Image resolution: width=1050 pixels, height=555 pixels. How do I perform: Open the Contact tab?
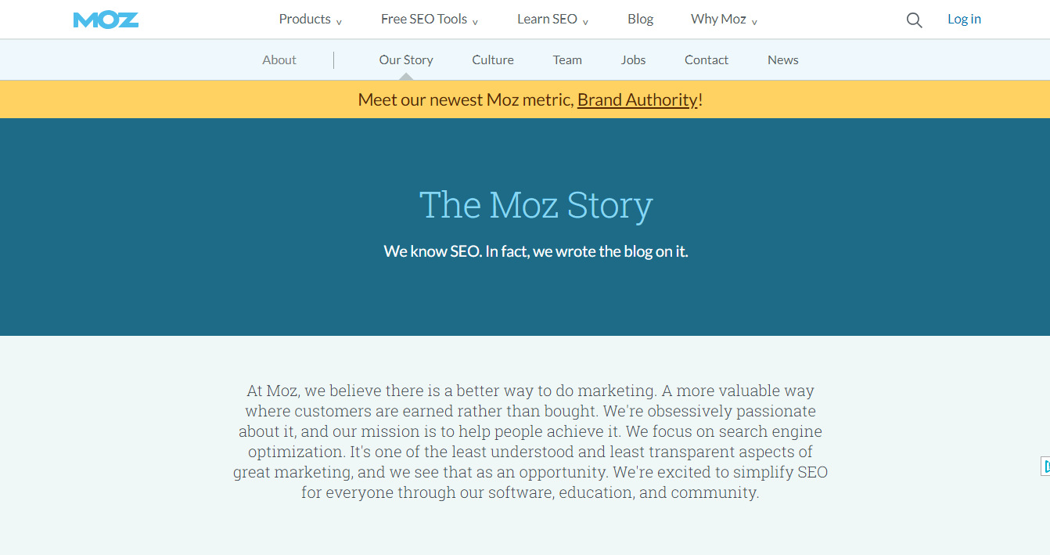[x=706, y=59]
